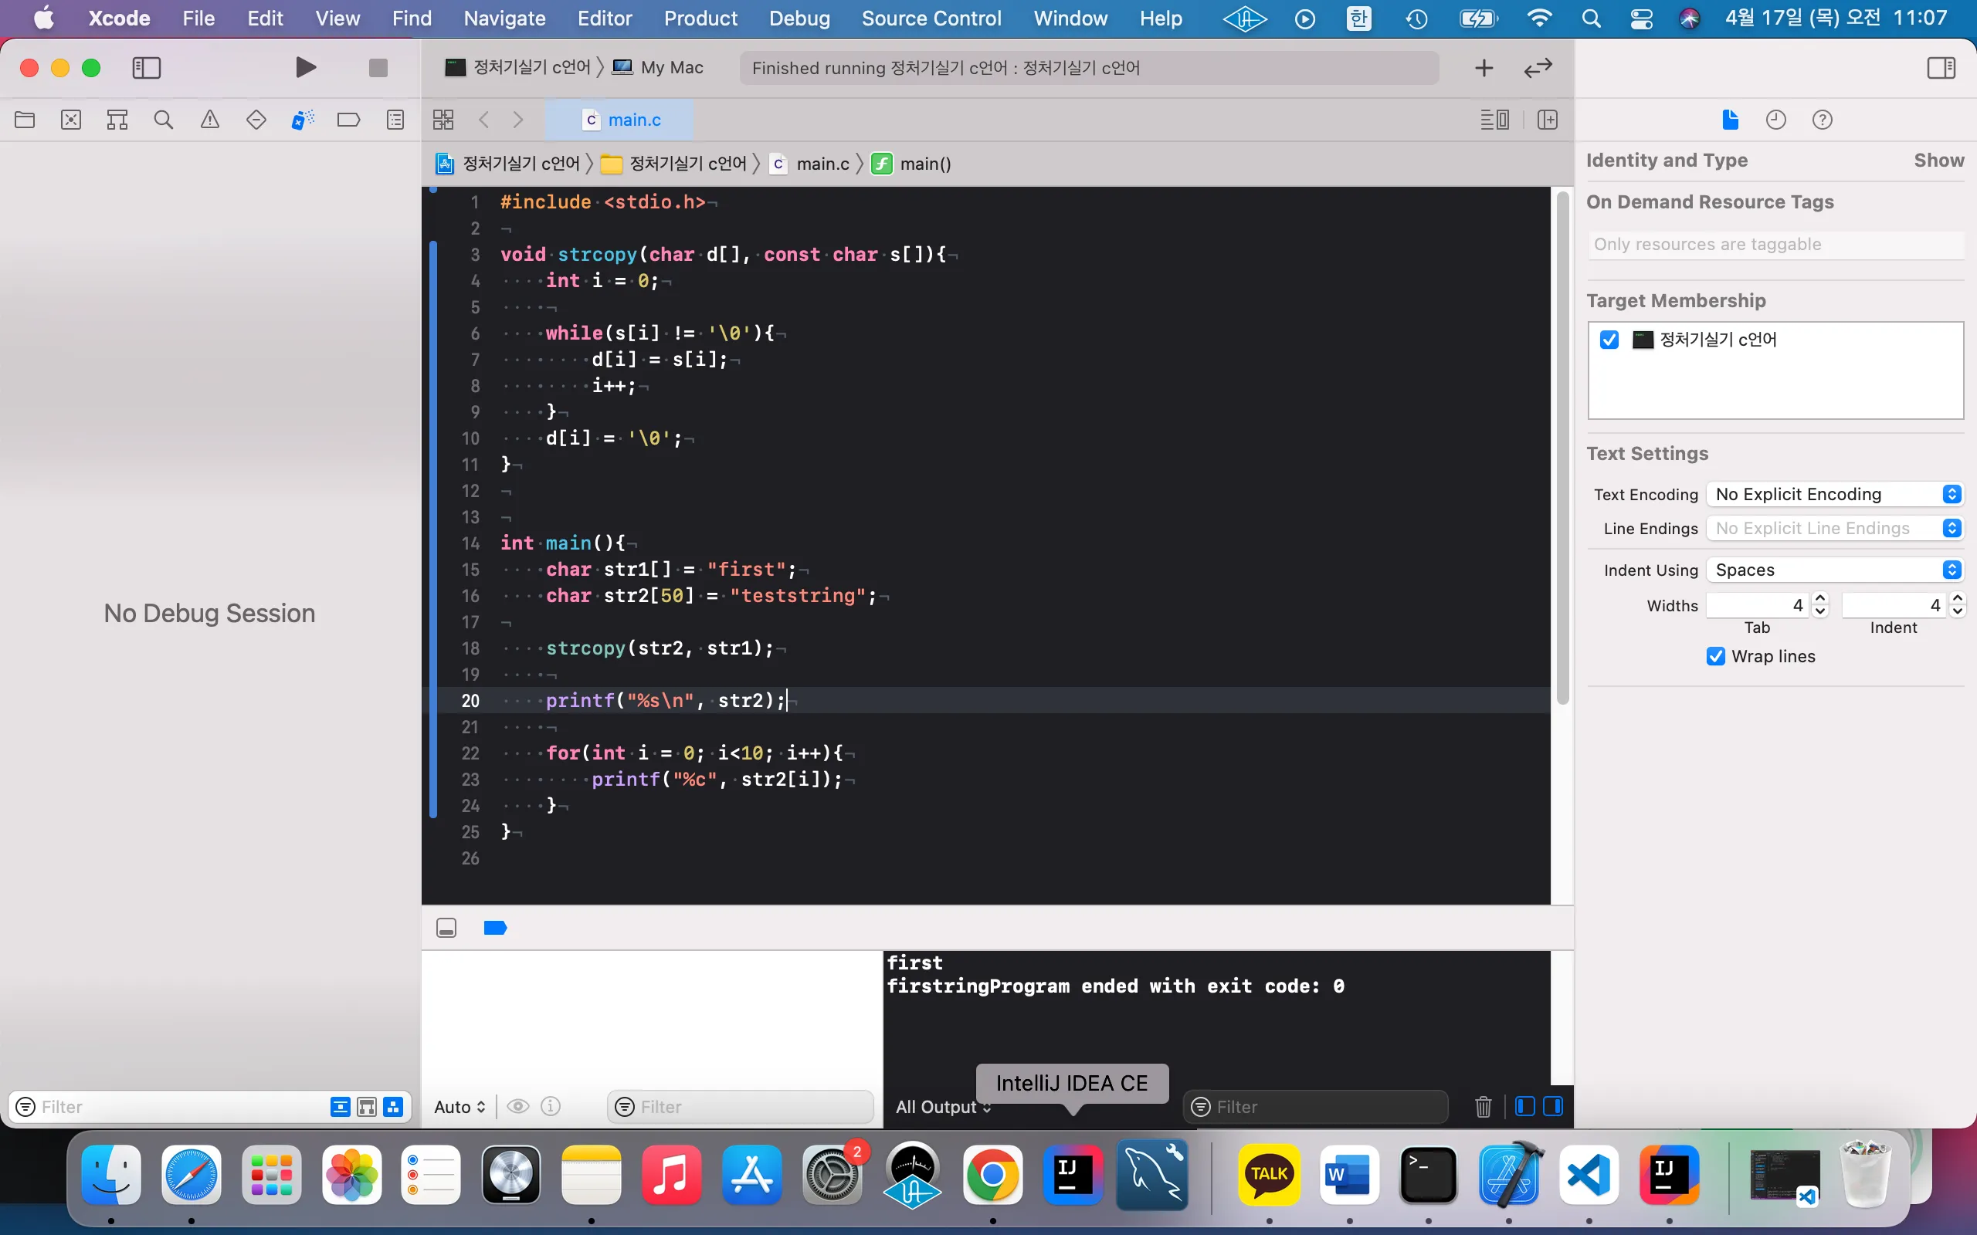Screen dimensions: 1977x1235
Task: Open editor options menu icon
Action: pyautogui.click(x=1494, y=120)
